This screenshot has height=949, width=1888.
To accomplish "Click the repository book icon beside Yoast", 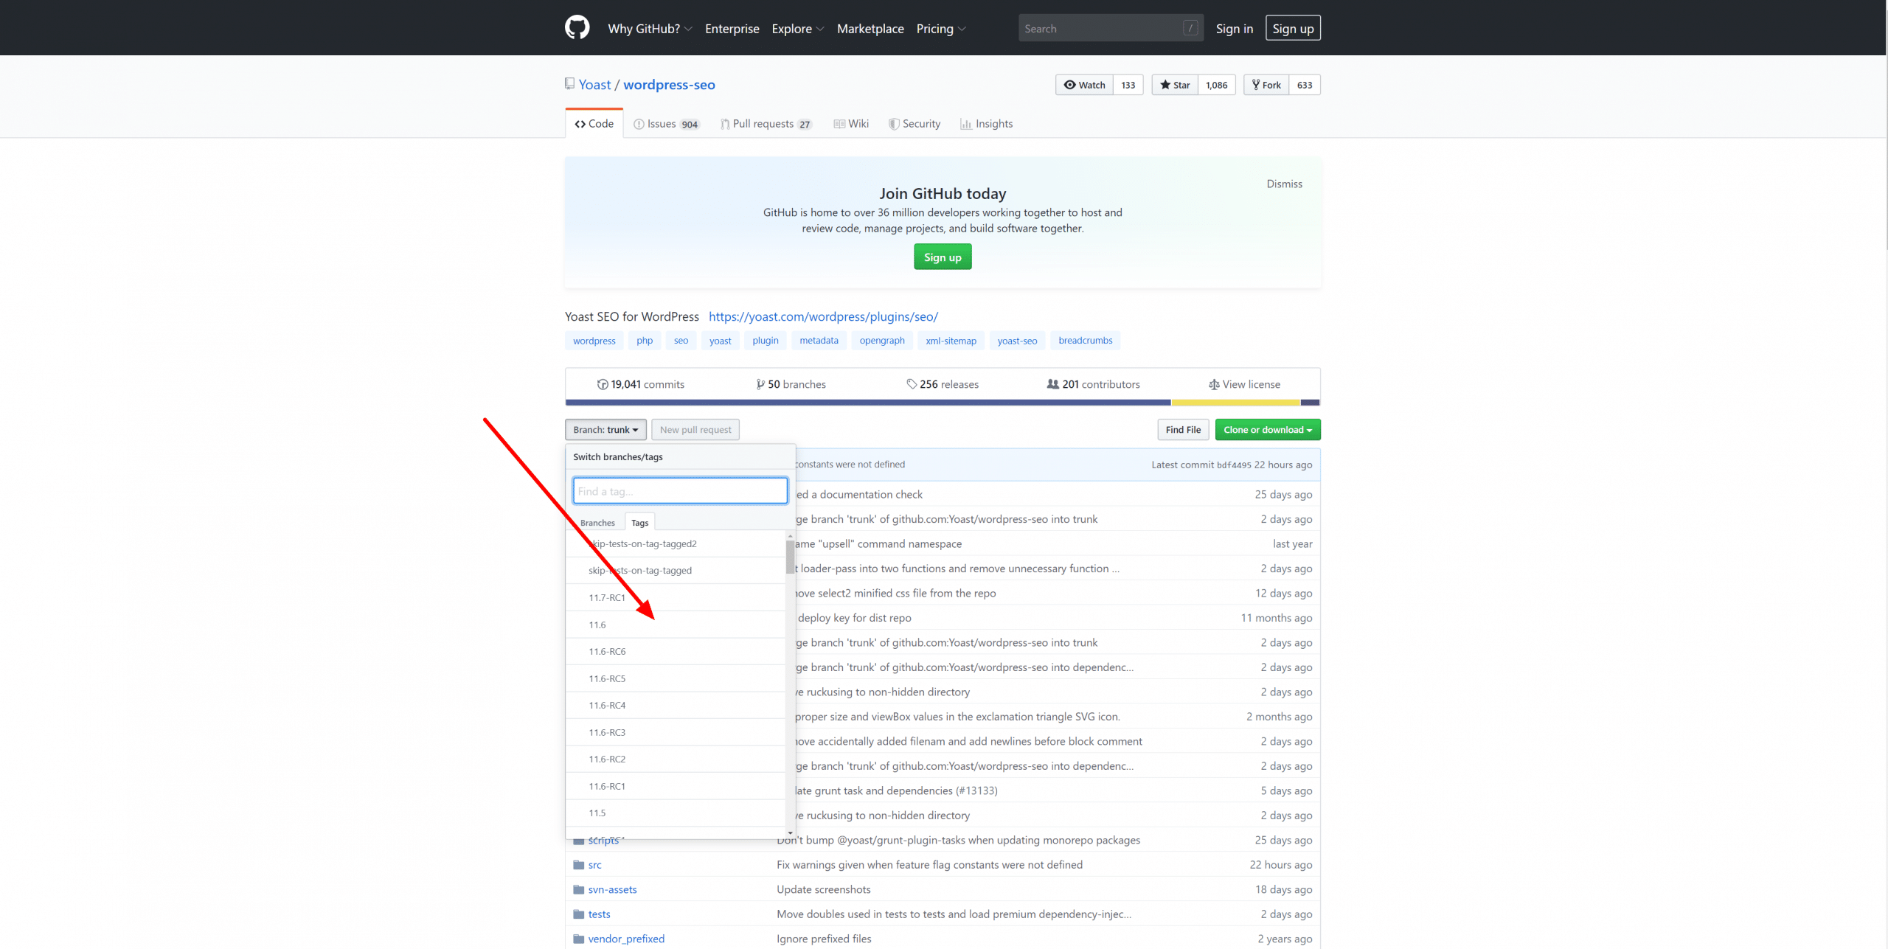I will 569,84.
